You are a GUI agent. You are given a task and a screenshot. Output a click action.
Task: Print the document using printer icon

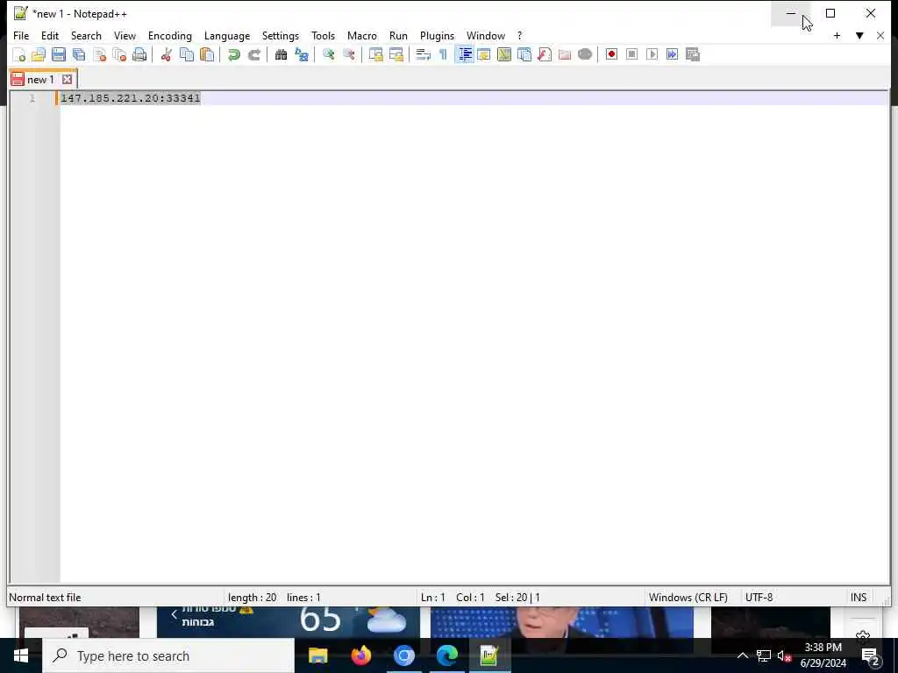pos(139,54)
